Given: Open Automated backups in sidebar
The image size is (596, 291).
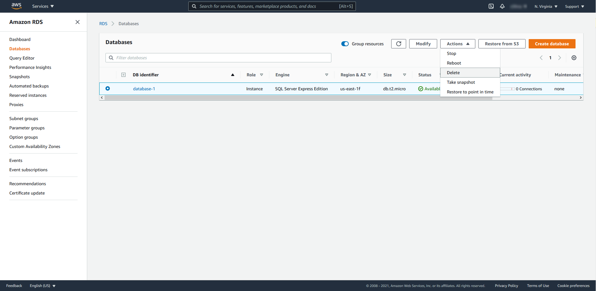Looking at the screenshot, I should (x=29, y=86).
